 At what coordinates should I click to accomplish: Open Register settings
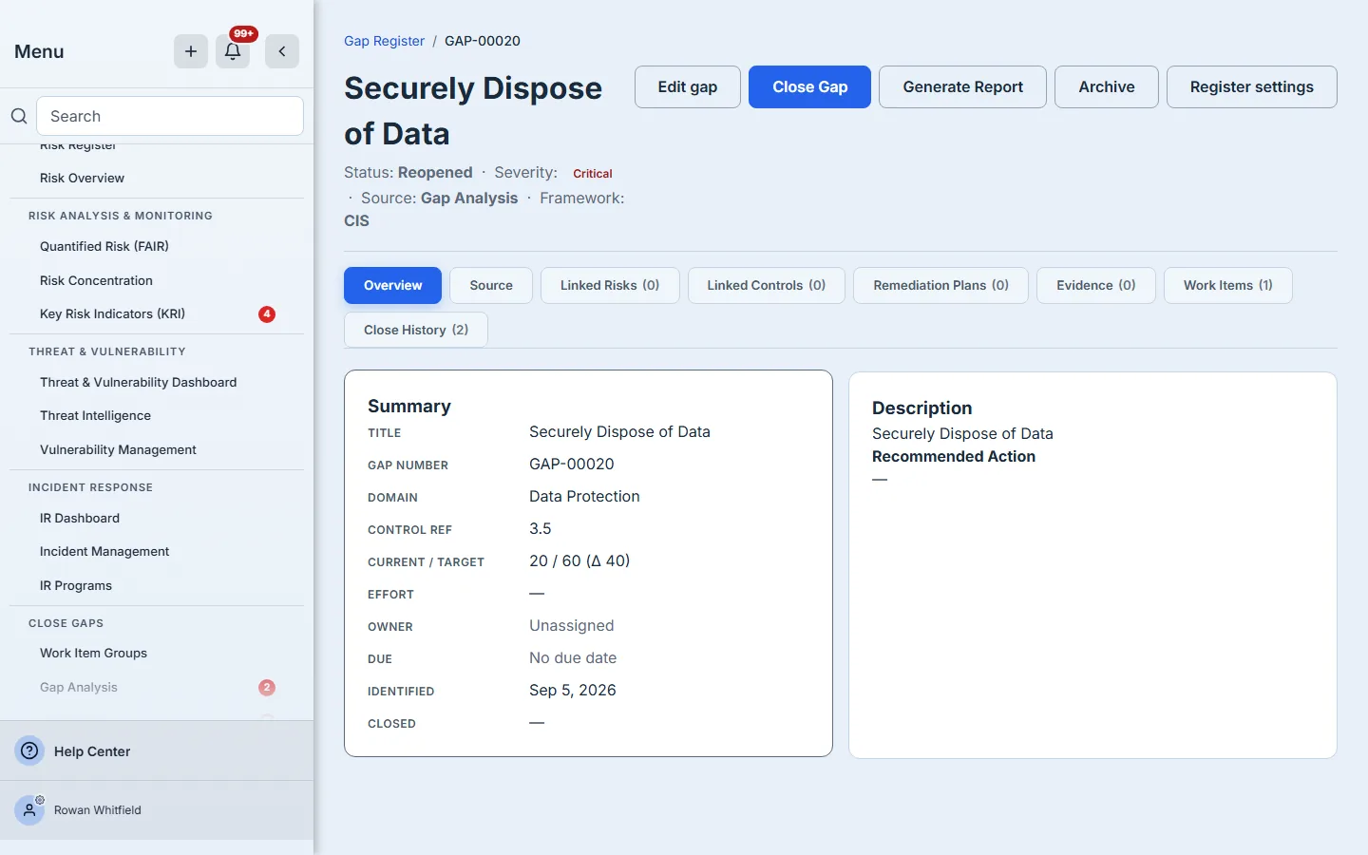[1252, 86]
